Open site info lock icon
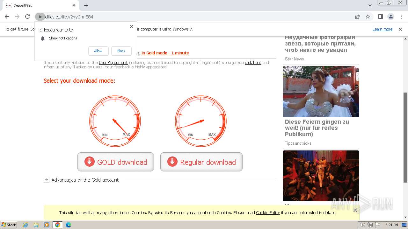408x229 pixels. pyautogui.click(x=40, y=17)
